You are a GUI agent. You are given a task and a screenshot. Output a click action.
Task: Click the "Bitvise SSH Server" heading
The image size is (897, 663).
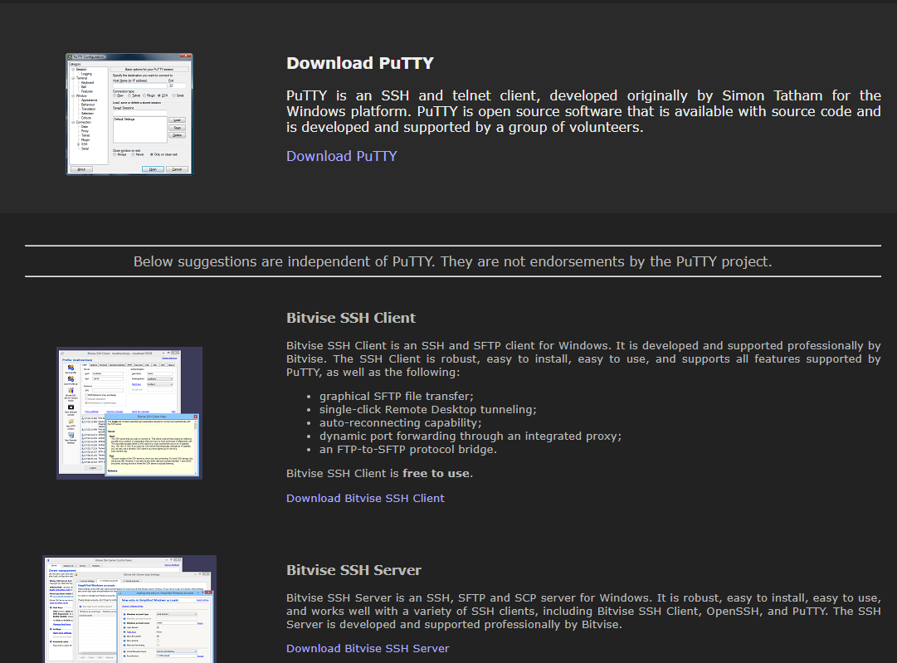[x=353, y=570]
